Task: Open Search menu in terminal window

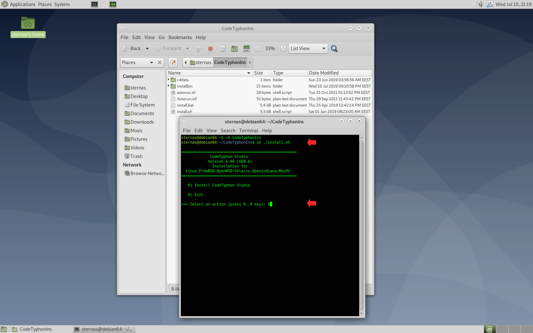Action: click(228, 131)
